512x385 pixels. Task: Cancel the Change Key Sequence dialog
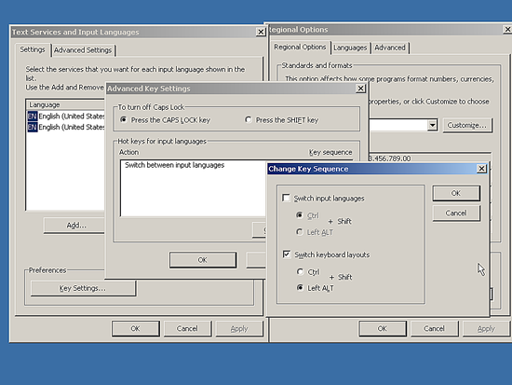[456, 213]
